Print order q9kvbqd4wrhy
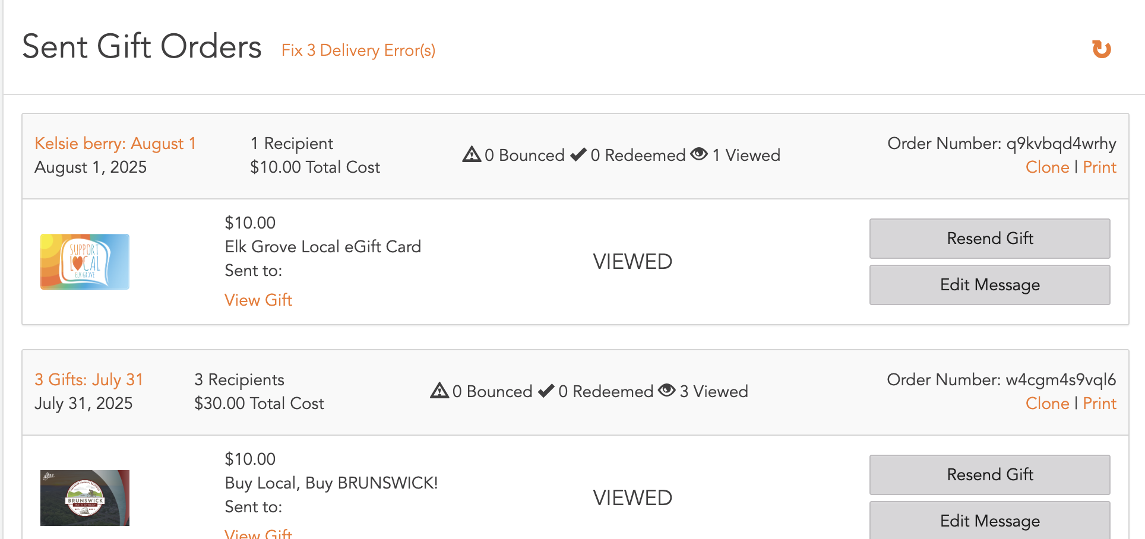The image size is (1145, 539). pyautogui.click(x=1099, y=167)
